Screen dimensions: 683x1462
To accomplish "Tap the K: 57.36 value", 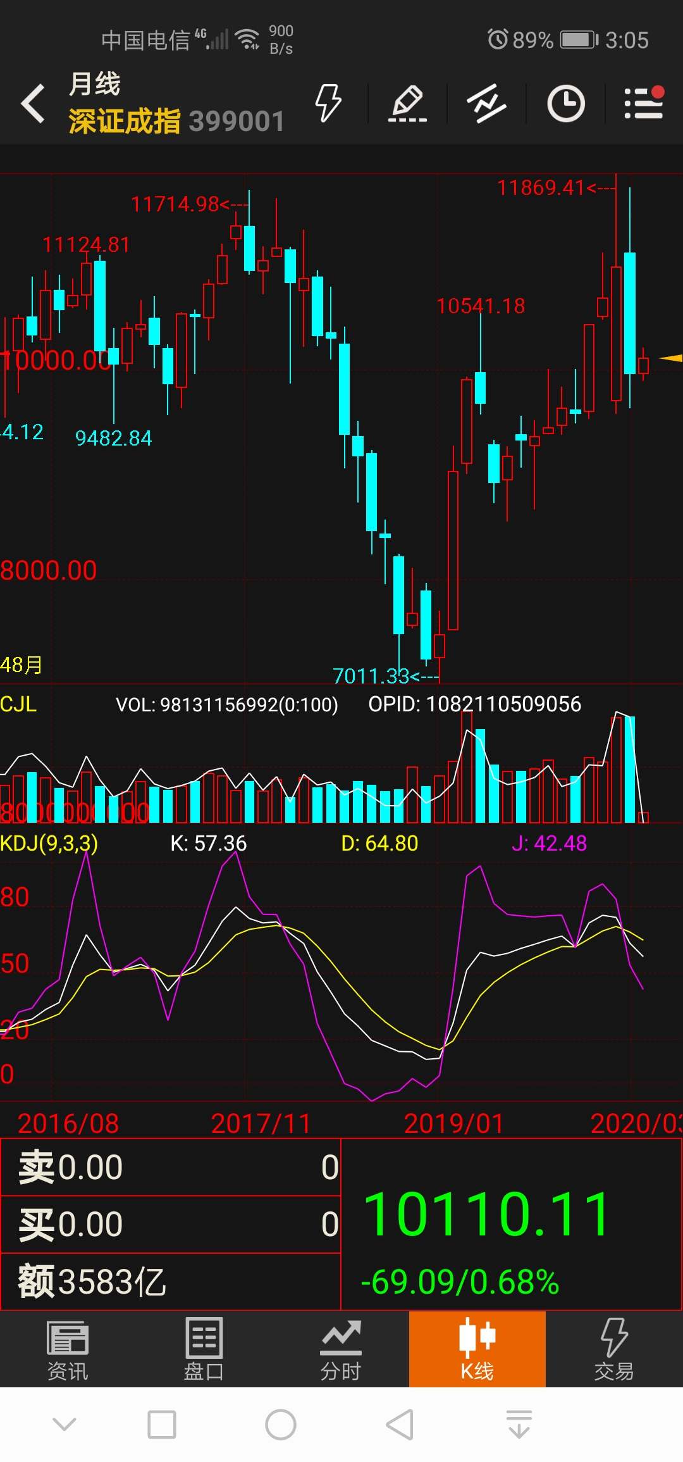I will click(209, 844).
